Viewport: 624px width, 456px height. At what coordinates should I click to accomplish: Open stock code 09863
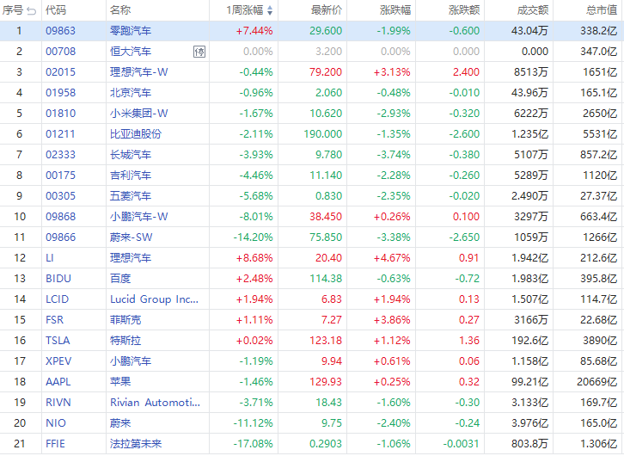[60, 31]
